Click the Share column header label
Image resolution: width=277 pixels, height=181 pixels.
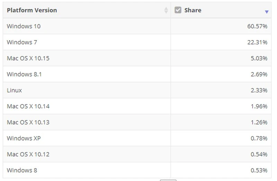(x=193, y=10)
